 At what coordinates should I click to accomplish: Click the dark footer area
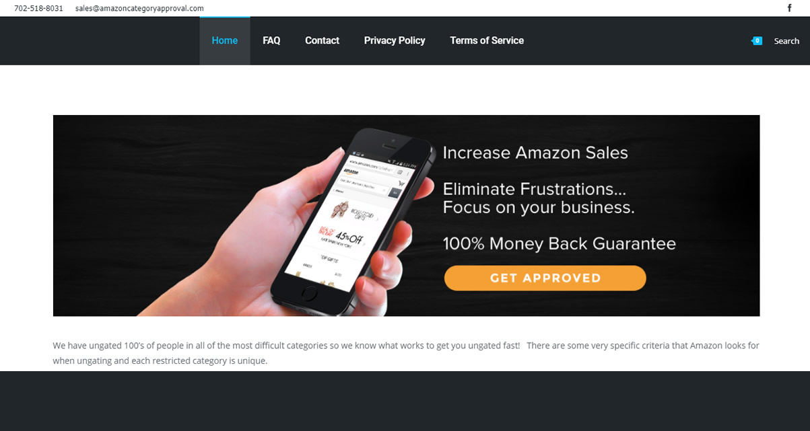405,401
